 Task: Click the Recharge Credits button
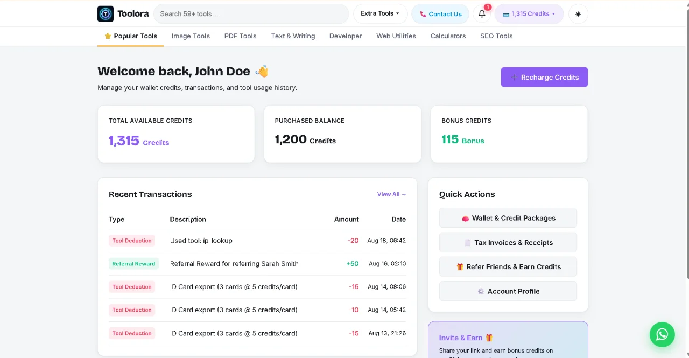coord(544,77)
